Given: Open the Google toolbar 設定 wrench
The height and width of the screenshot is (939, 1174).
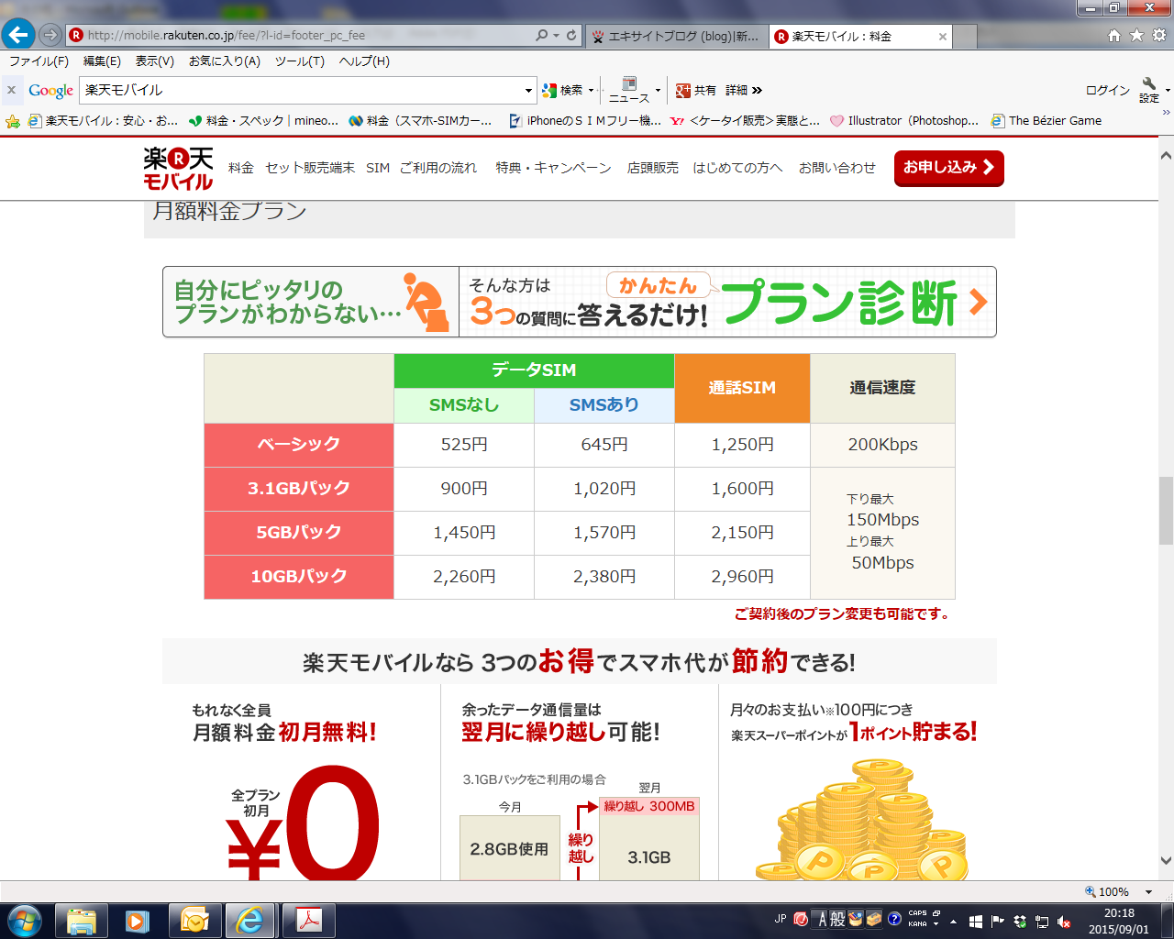Looking at the screenshot, I should pos(1149,90).
